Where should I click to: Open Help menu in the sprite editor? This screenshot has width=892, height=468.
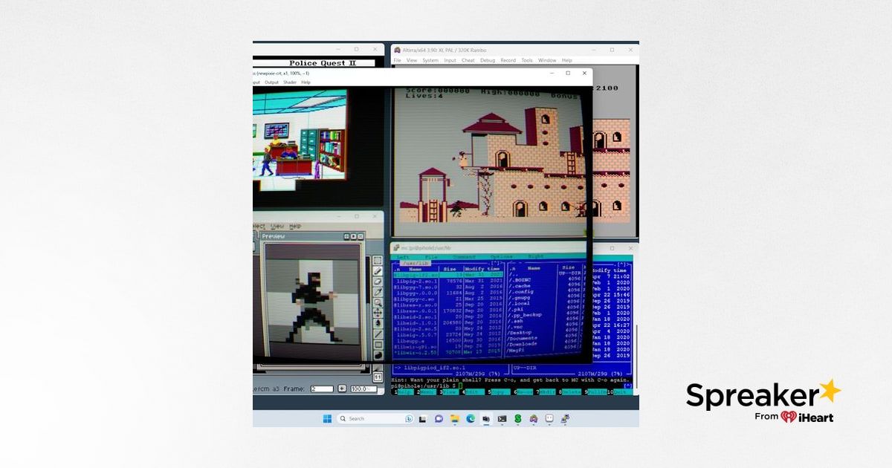click(x=295, y=226)
